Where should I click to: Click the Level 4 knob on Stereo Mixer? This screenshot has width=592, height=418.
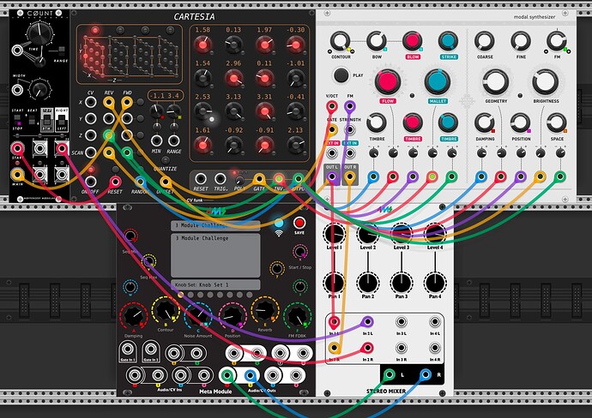[435, 233]
